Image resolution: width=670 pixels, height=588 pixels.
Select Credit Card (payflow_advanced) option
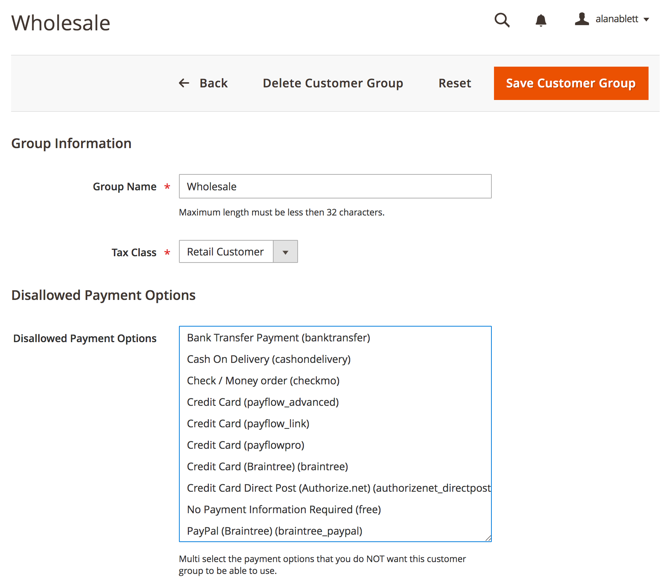[x=335, y=402]
